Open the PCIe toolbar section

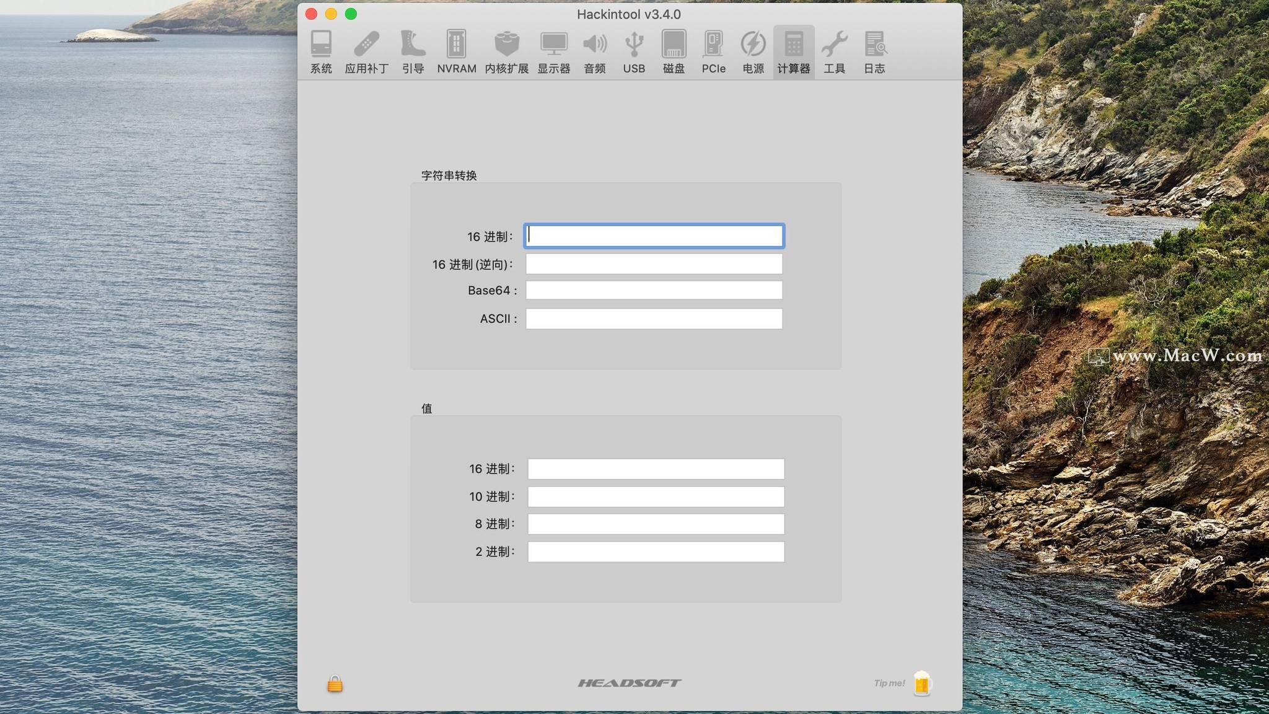click(x=713, y=52)
